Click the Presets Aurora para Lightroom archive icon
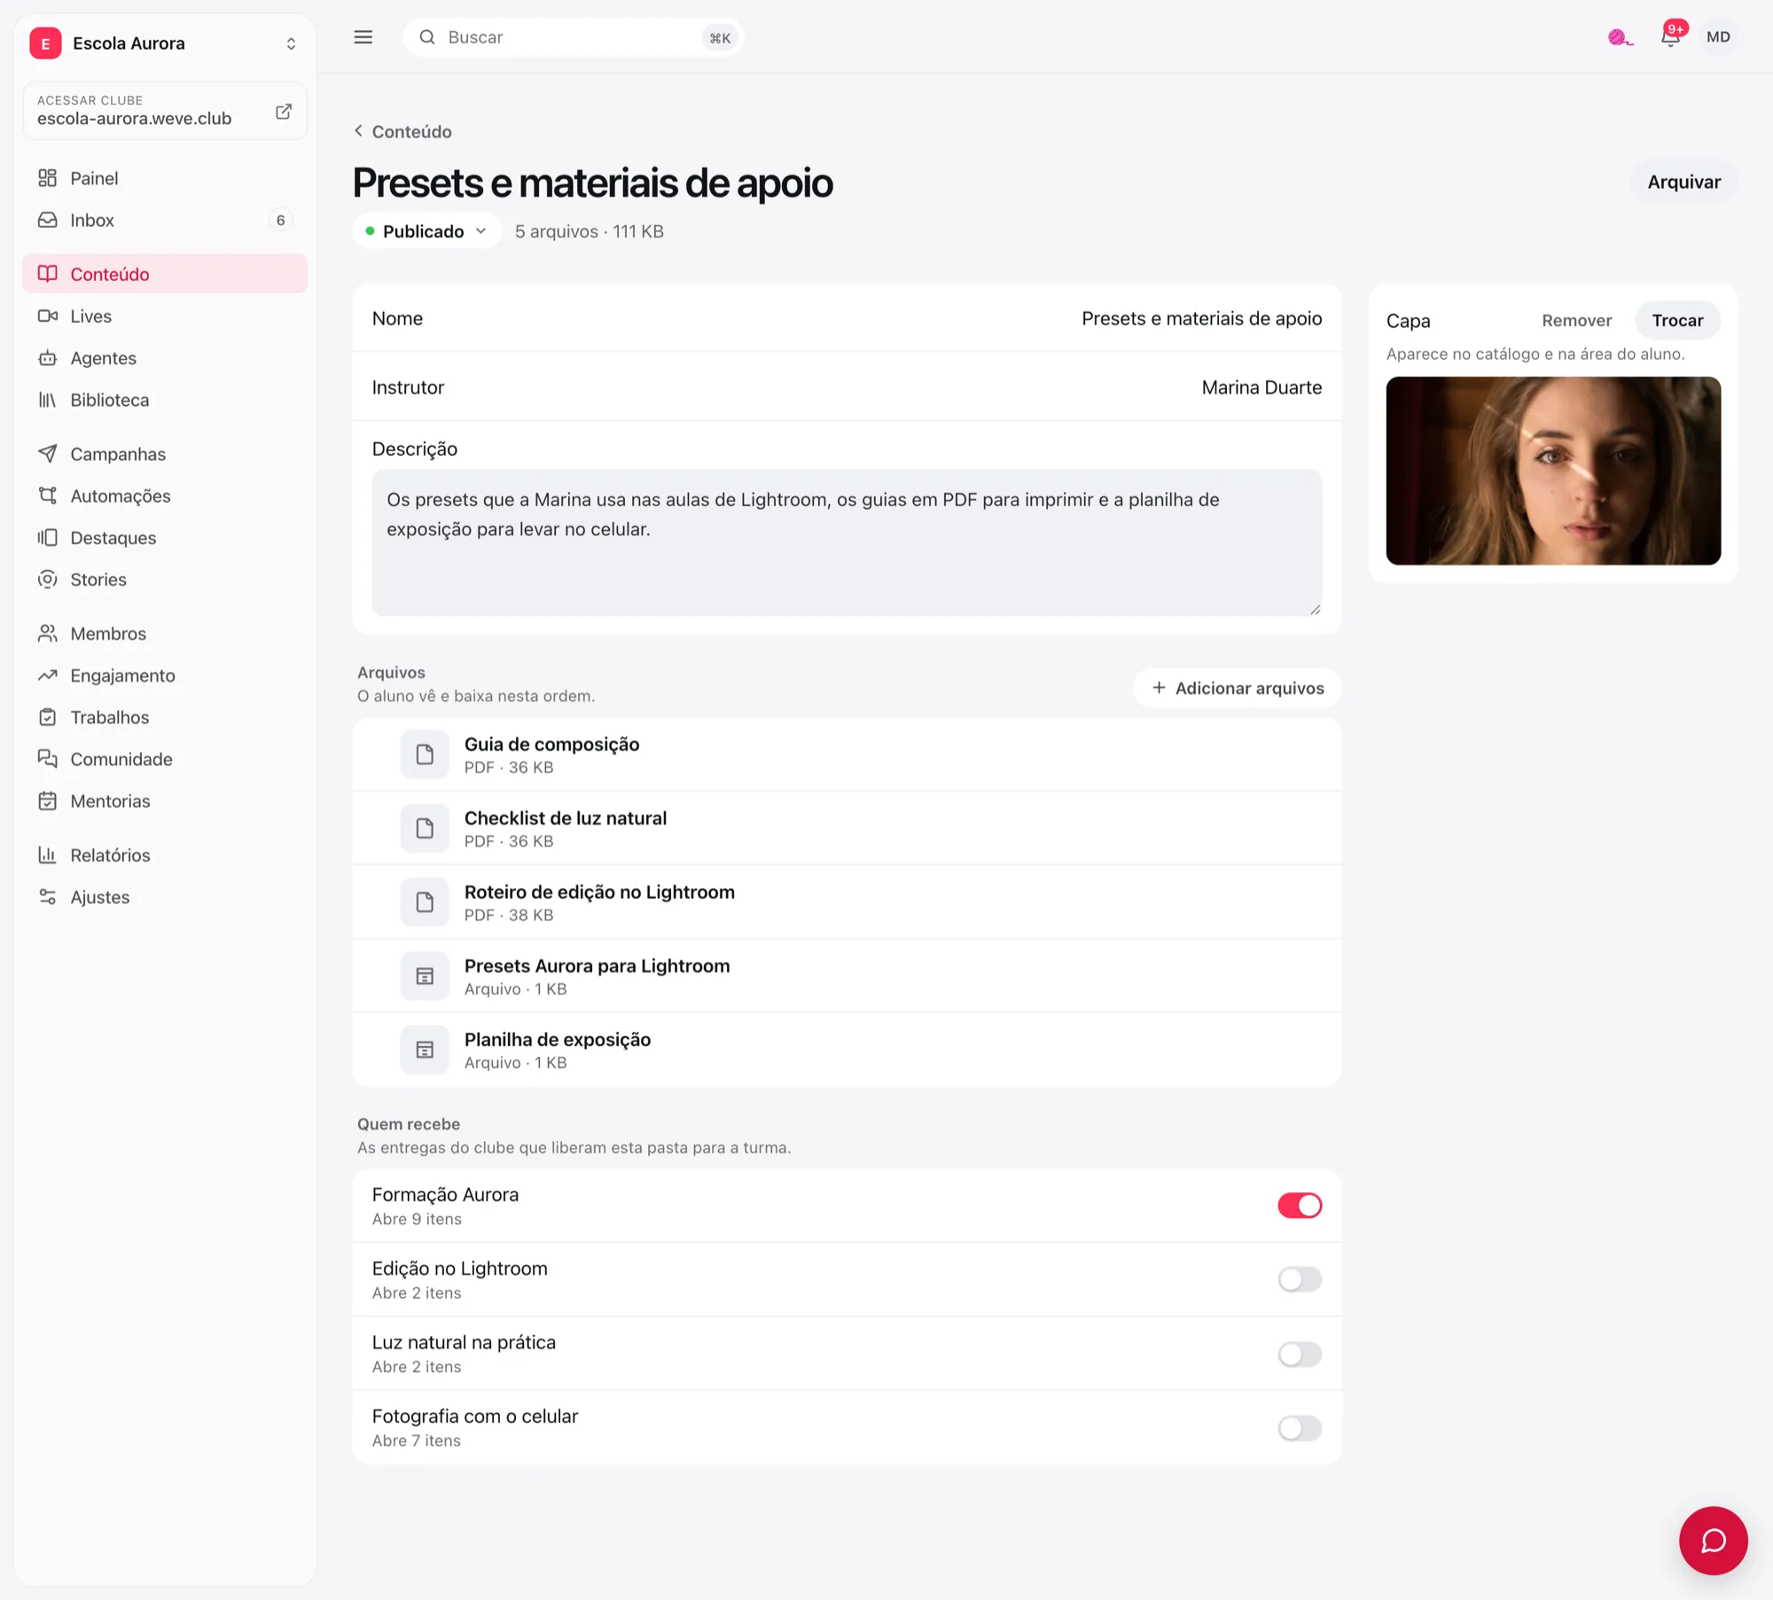1773x1600 pixels. tap(425, 976)
